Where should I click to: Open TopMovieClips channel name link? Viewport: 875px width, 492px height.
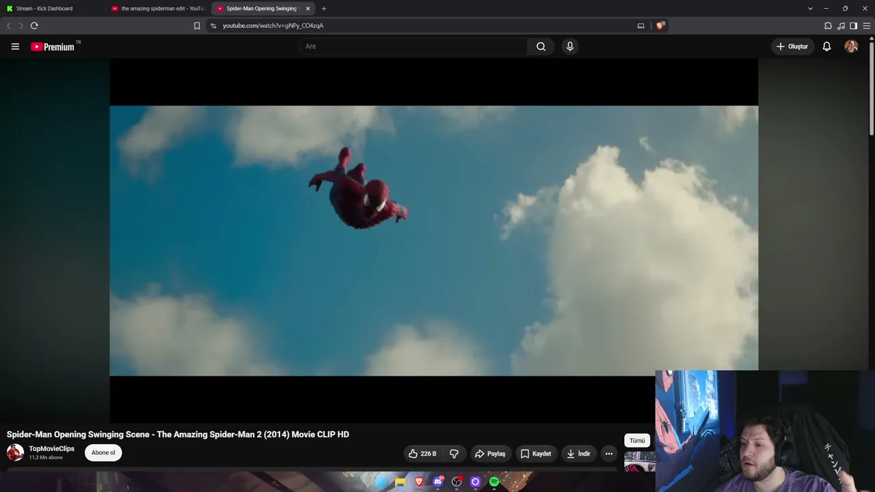coord(51,448)
